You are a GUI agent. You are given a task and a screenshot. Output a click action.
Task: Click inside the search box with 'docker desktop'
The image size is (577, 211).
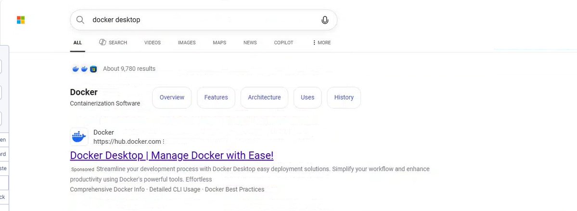pos(203,20)
